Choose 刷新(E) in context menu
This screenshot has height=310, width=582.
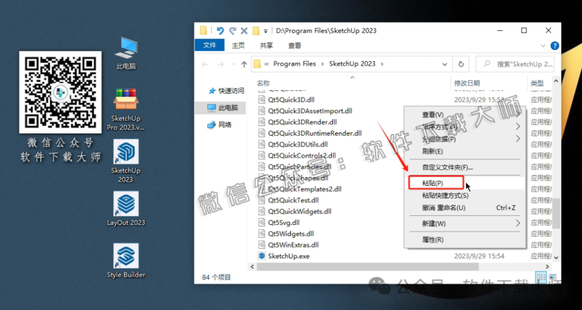coord(465,151)
